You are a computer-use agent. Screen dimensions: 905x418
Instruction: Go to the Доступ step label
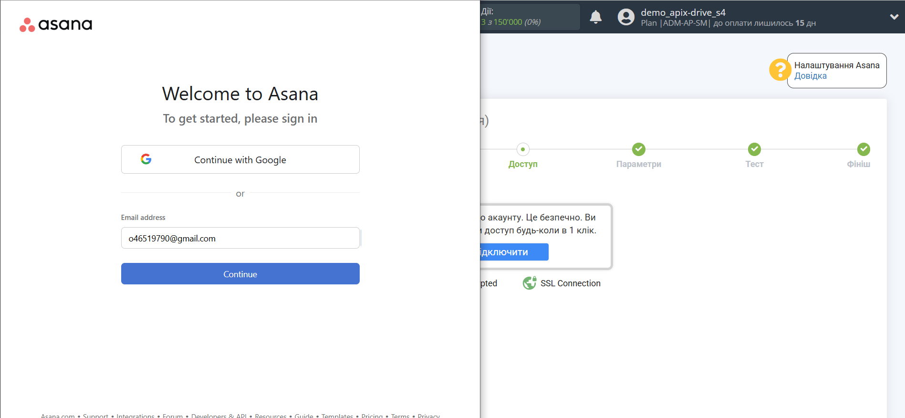pos(523,164)
